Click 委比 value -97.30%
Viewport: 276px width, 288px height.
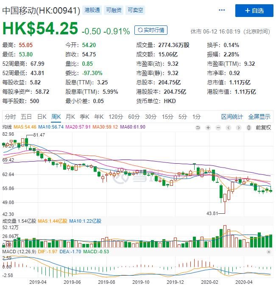click(92, 73)
